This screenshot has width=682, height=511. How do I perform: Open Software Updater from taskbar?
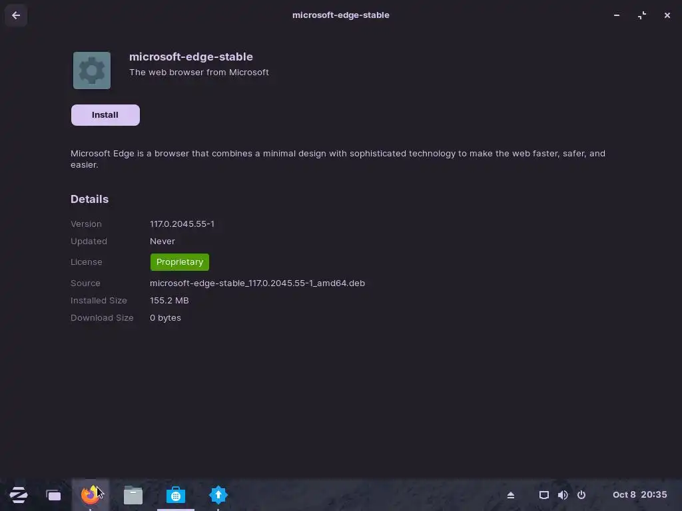coord(218,495)
